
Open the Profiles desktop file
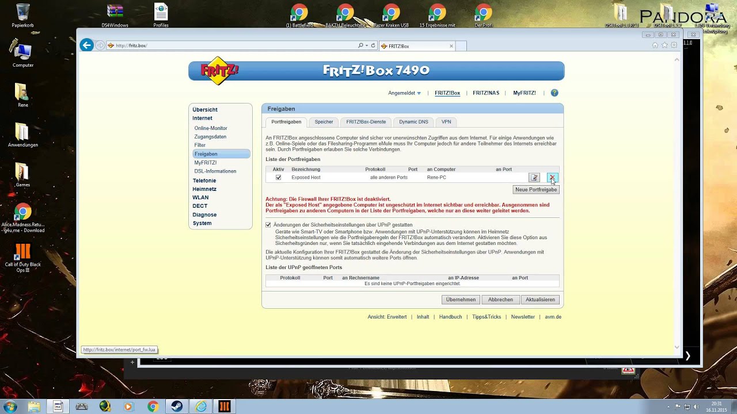click(x=161, y=16)
